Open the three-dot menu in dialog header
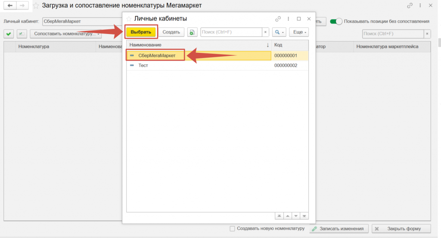The image size is (441, 238). pos(289,19)
